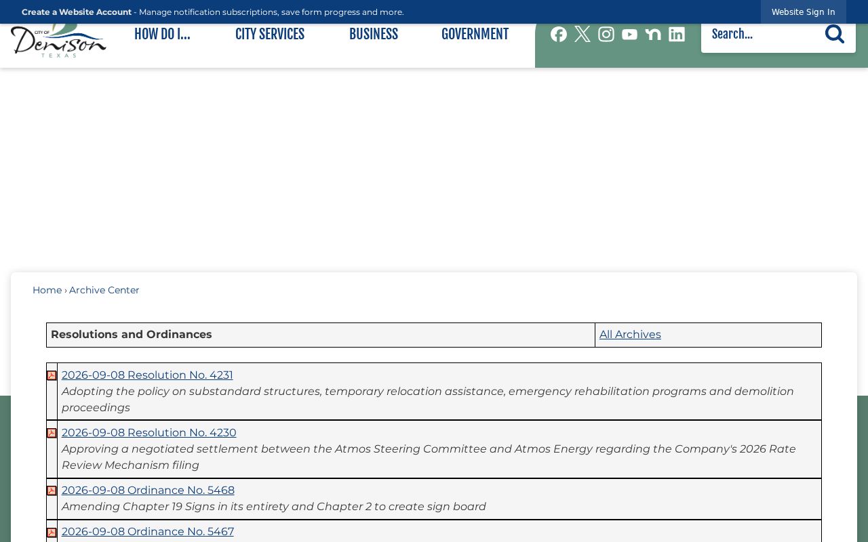Open 2026-09-08 Resolution No. 4231 link
868x542 pixels.
pos(147,375)
